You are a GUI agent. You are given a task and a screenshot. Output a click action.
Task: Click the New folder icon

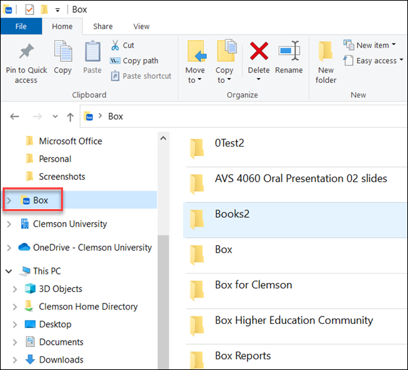point(326,51)
